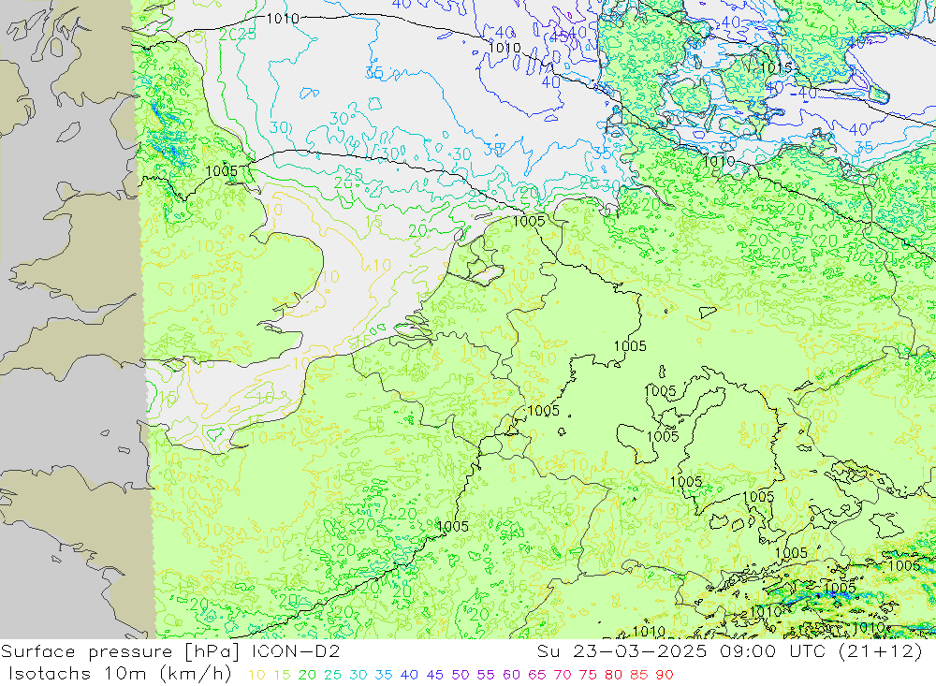
Task: Click the "60" value in the isotach legend
Action: pyautogui.click(x=512, y=675)
